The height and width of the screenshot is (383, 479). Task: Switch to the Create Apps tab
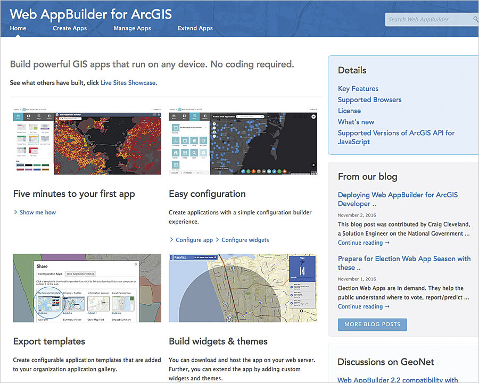(70, 28)
